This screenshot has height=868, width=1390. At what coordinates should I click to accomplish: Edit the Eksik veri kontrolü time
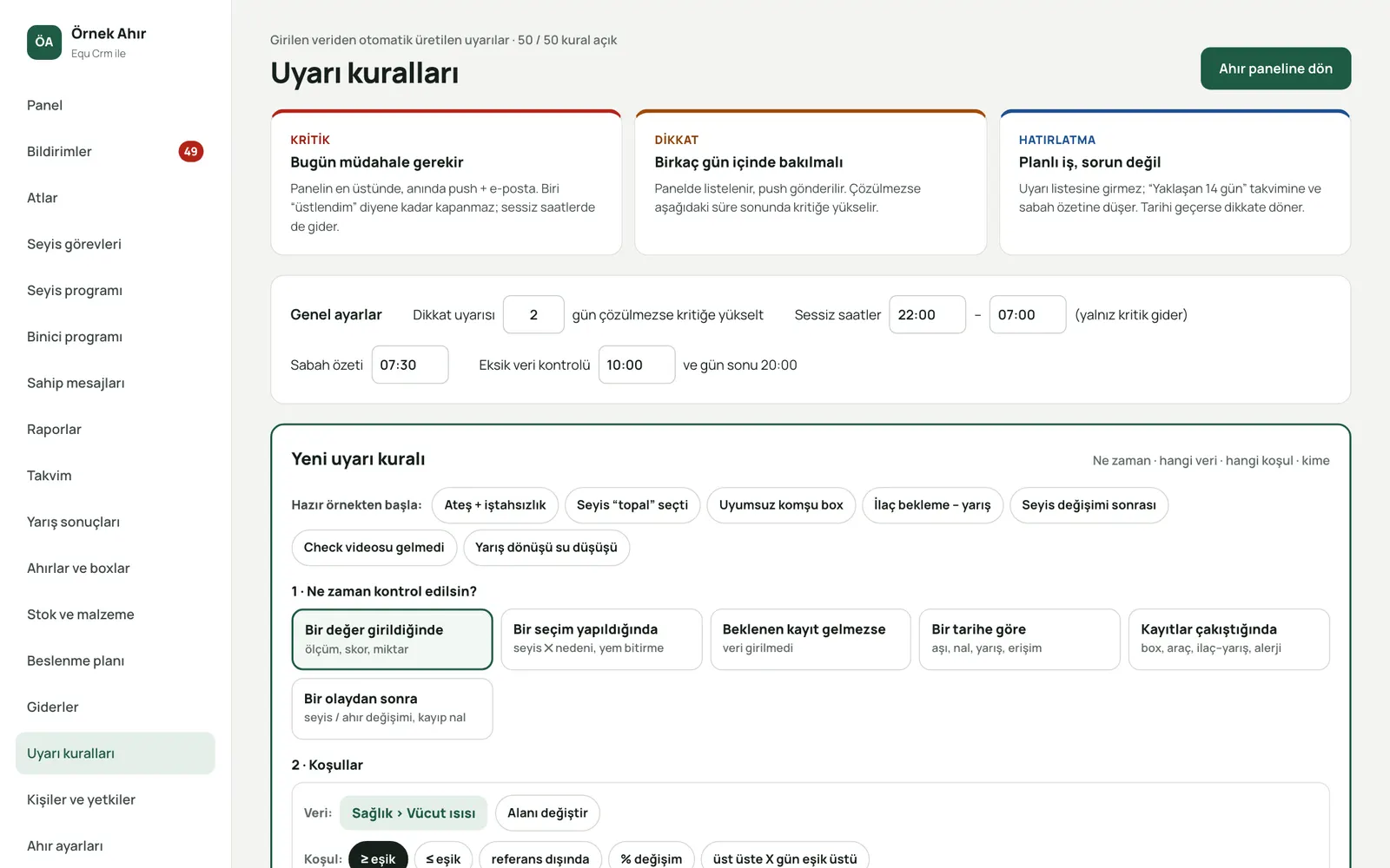click(637, 365)
